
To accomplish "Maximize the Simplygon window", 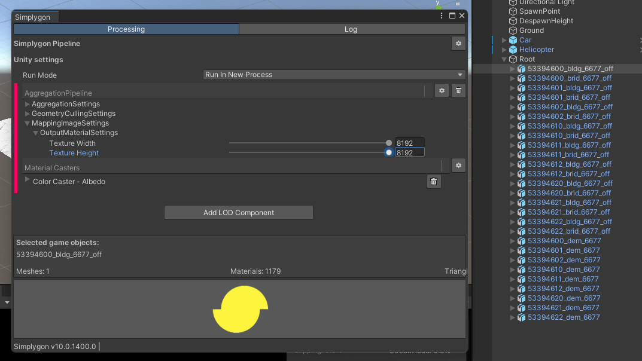I will pos(452,16).
